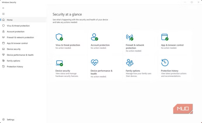
Task: Open the large heart pulse health icon
Action: tap(94, 63)
